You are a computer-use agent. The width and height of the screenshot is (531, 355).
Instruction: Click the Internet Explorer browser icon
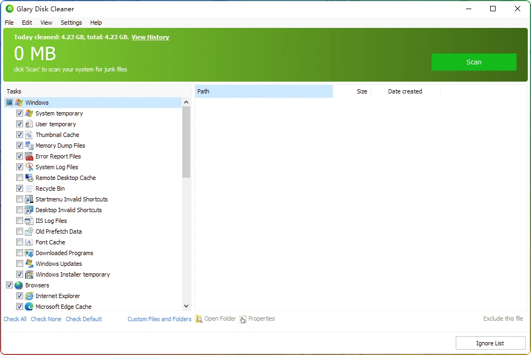click(30, 296)
